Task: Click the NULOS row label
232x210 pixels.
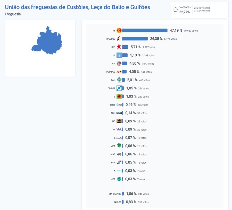Action: tap(118, 202)
